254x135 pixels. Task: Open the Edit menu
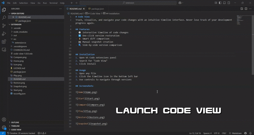[x=15, y=3]
